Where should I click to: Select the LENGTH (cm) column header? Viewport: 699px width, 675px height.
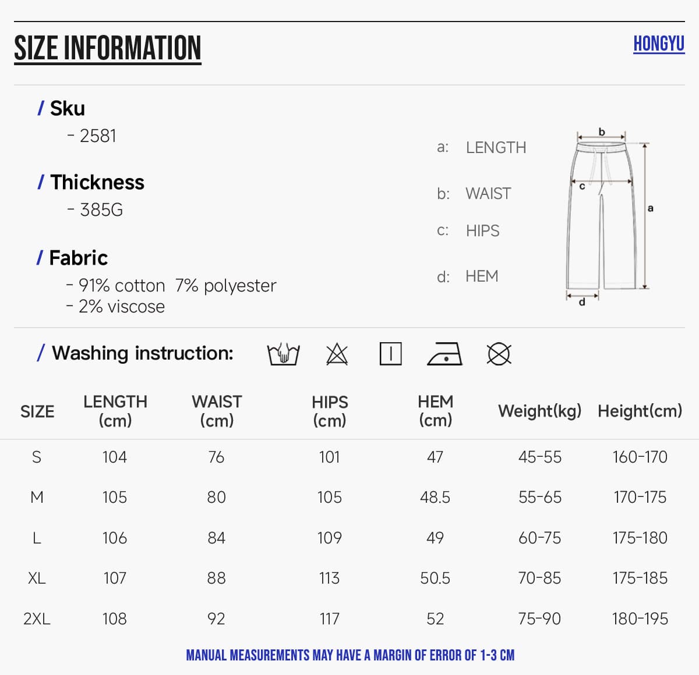coord(115,411)
